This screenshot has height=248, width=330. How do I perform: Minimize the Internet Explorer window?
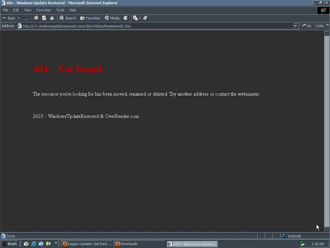tap(315, 3)
